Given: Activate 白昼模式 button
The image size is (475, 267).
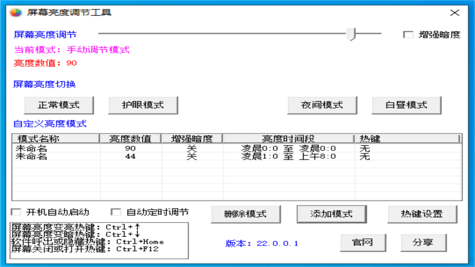Looking at the screenshot, I should pyautogui.click(x=406, y=105).
